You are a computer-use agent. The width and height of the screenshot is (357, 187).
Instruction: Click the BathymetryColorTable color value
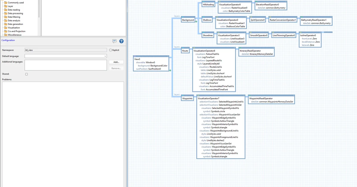[239, 11]
